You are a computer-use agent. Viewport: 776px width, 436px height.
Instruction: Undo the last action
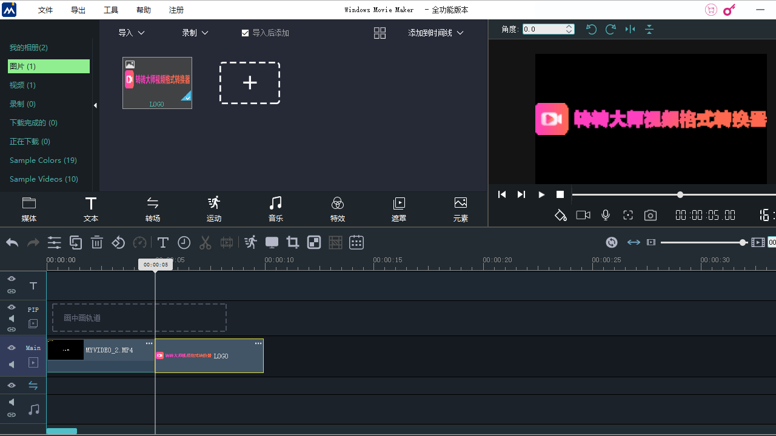12,242
